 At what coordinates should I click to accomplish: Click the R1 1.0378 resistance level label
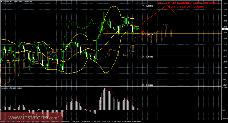[147, 6]
